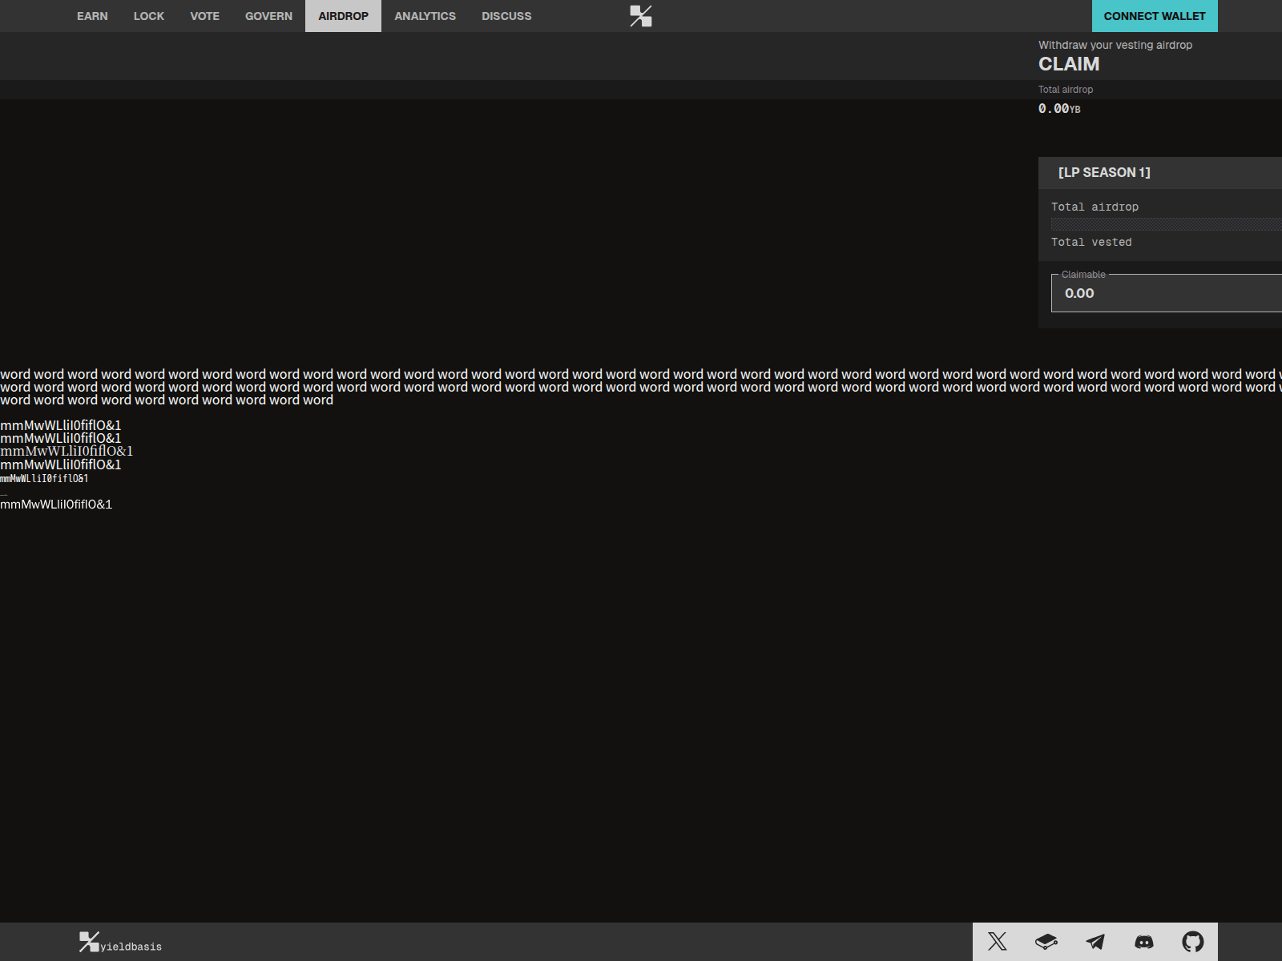
Task: Open the ANALYTICS section
Action: pyautogui.click(x=425, y=16)
